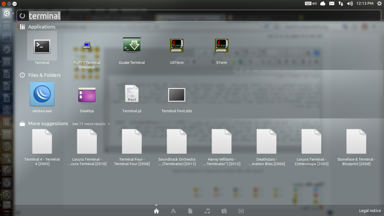Image resolution: width=384 pixels, height=216 pixels.
Task: Switch to the Home lens tab
Action: click(156, 211)
